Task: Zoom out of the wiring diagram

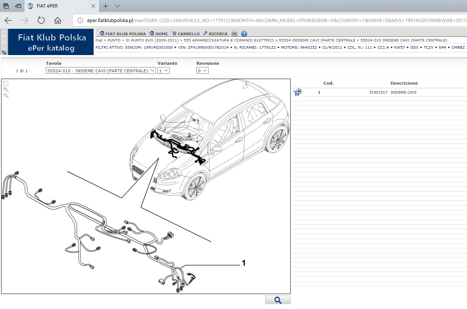Action: (6, 96)
